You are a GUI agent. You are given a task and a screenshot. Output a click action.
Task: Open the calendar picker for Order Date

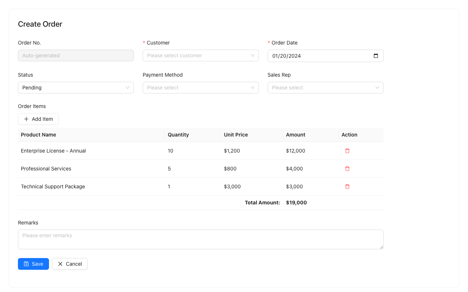pos(376,55)
